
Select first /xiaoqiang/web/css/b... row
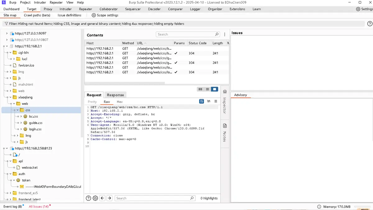[157, 49]
